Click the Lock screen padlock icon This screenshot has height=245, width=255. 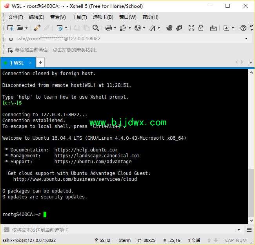tap(201, 28)
